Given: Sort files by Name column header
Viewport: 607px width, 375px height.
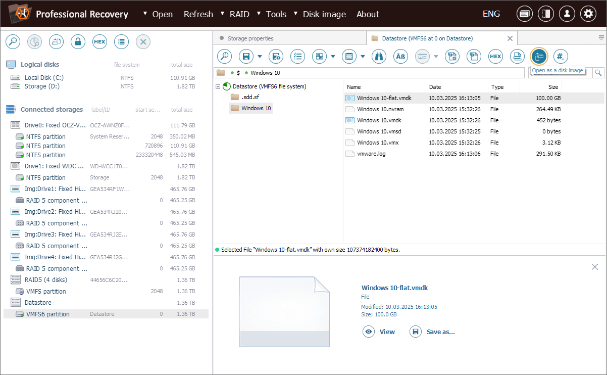Looking at the screenshot, I should click(384, 87).
